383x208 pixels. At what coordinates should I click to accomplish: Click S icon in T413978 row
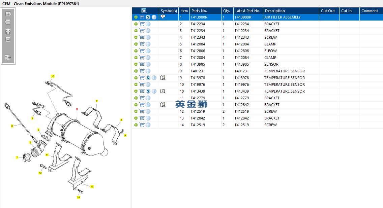click(148, 78)
